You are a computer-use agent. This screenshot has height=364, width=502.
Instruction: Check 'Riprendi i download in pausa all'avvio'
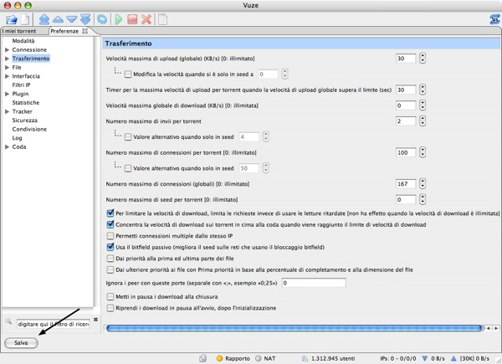[x=110, y=308]
